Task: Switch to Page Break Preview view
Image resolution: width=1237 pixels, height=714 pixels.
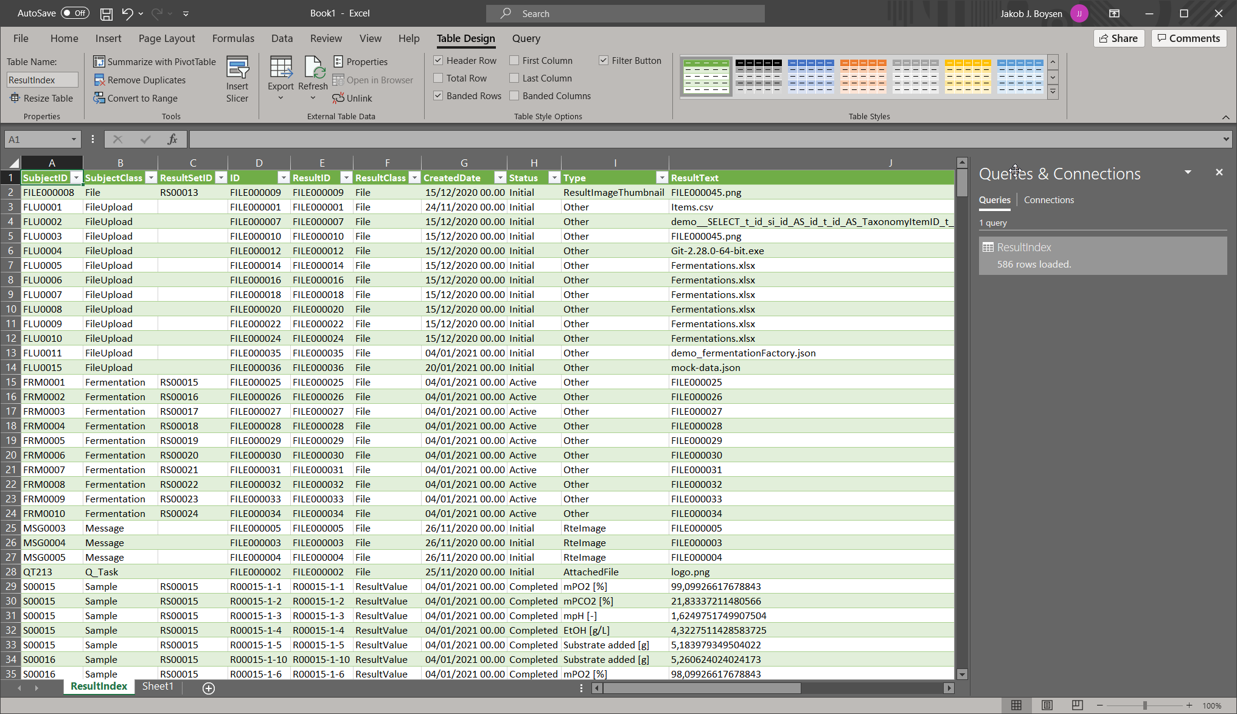Action: click(1077, 705)
